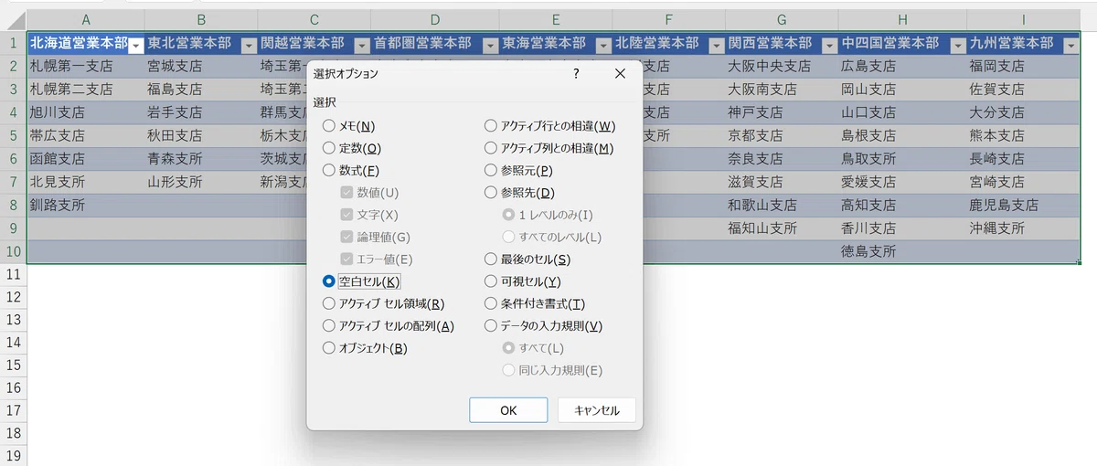Confirm the dialog with OK

[x=508, y=410]
